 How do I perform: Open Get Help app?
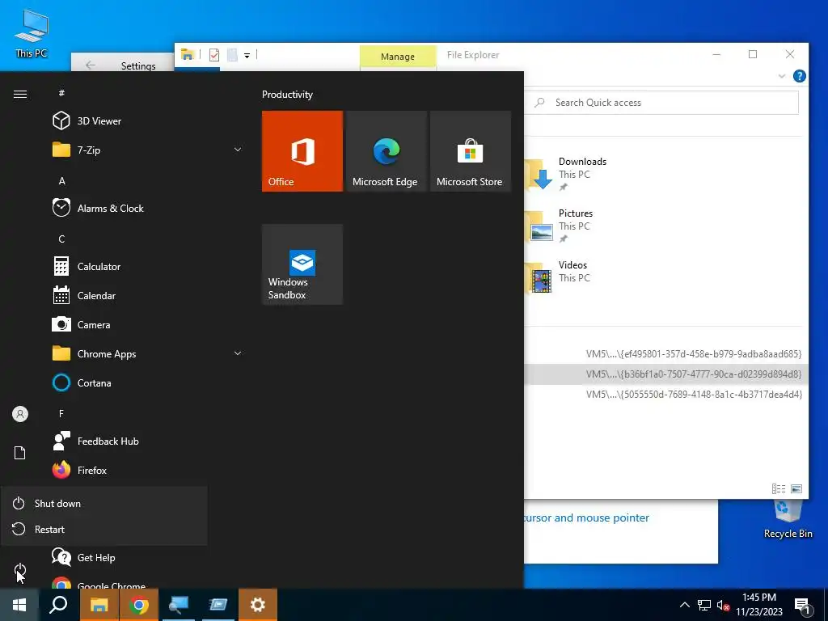(x=147, y=557)
